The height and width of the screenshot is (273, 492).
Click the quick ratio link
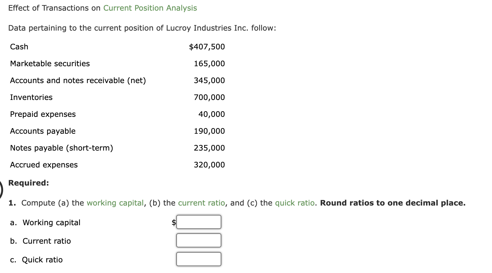294,203
